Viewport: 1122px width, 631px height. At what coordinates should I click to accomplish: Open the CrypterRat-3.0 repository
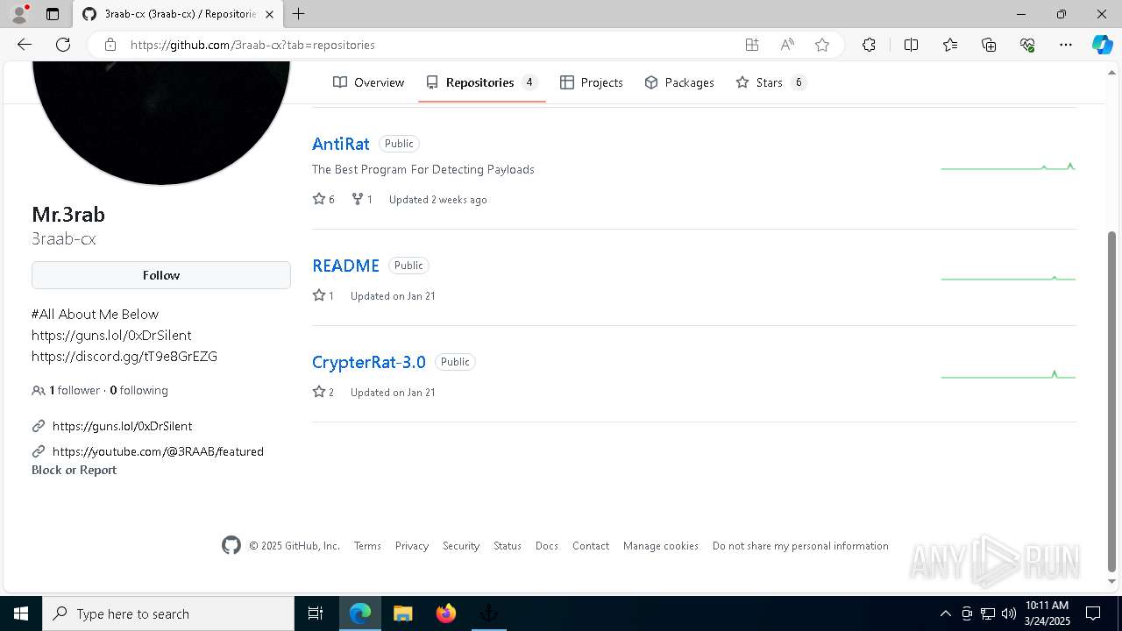click(x=369, y=362)
